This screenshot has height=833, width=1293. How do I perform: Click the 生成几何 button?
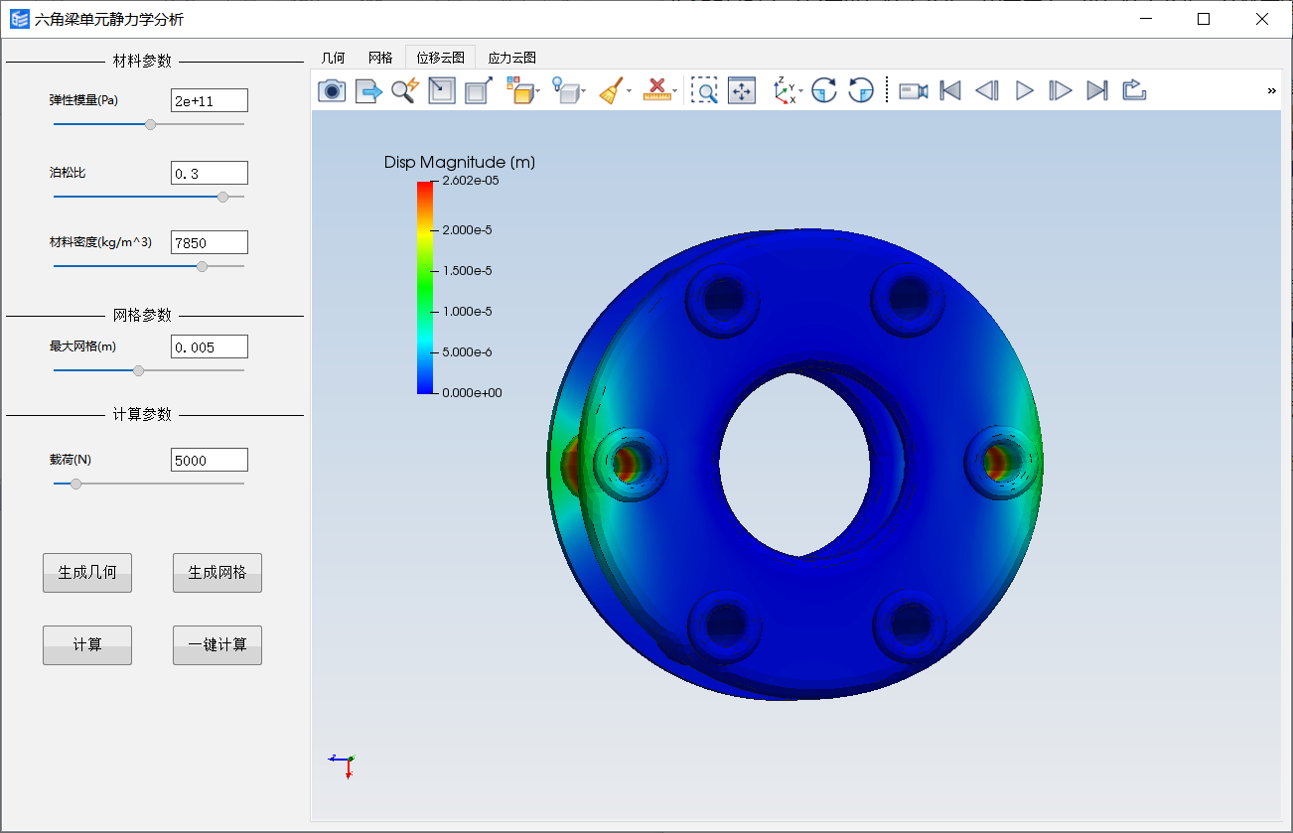[87, 573]
